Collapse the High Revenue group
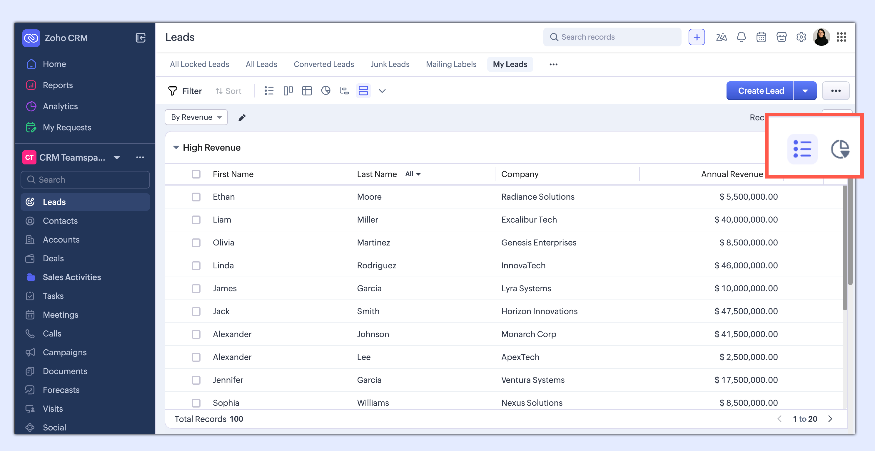Screen dimensions: 875x451 pos(176,147)
